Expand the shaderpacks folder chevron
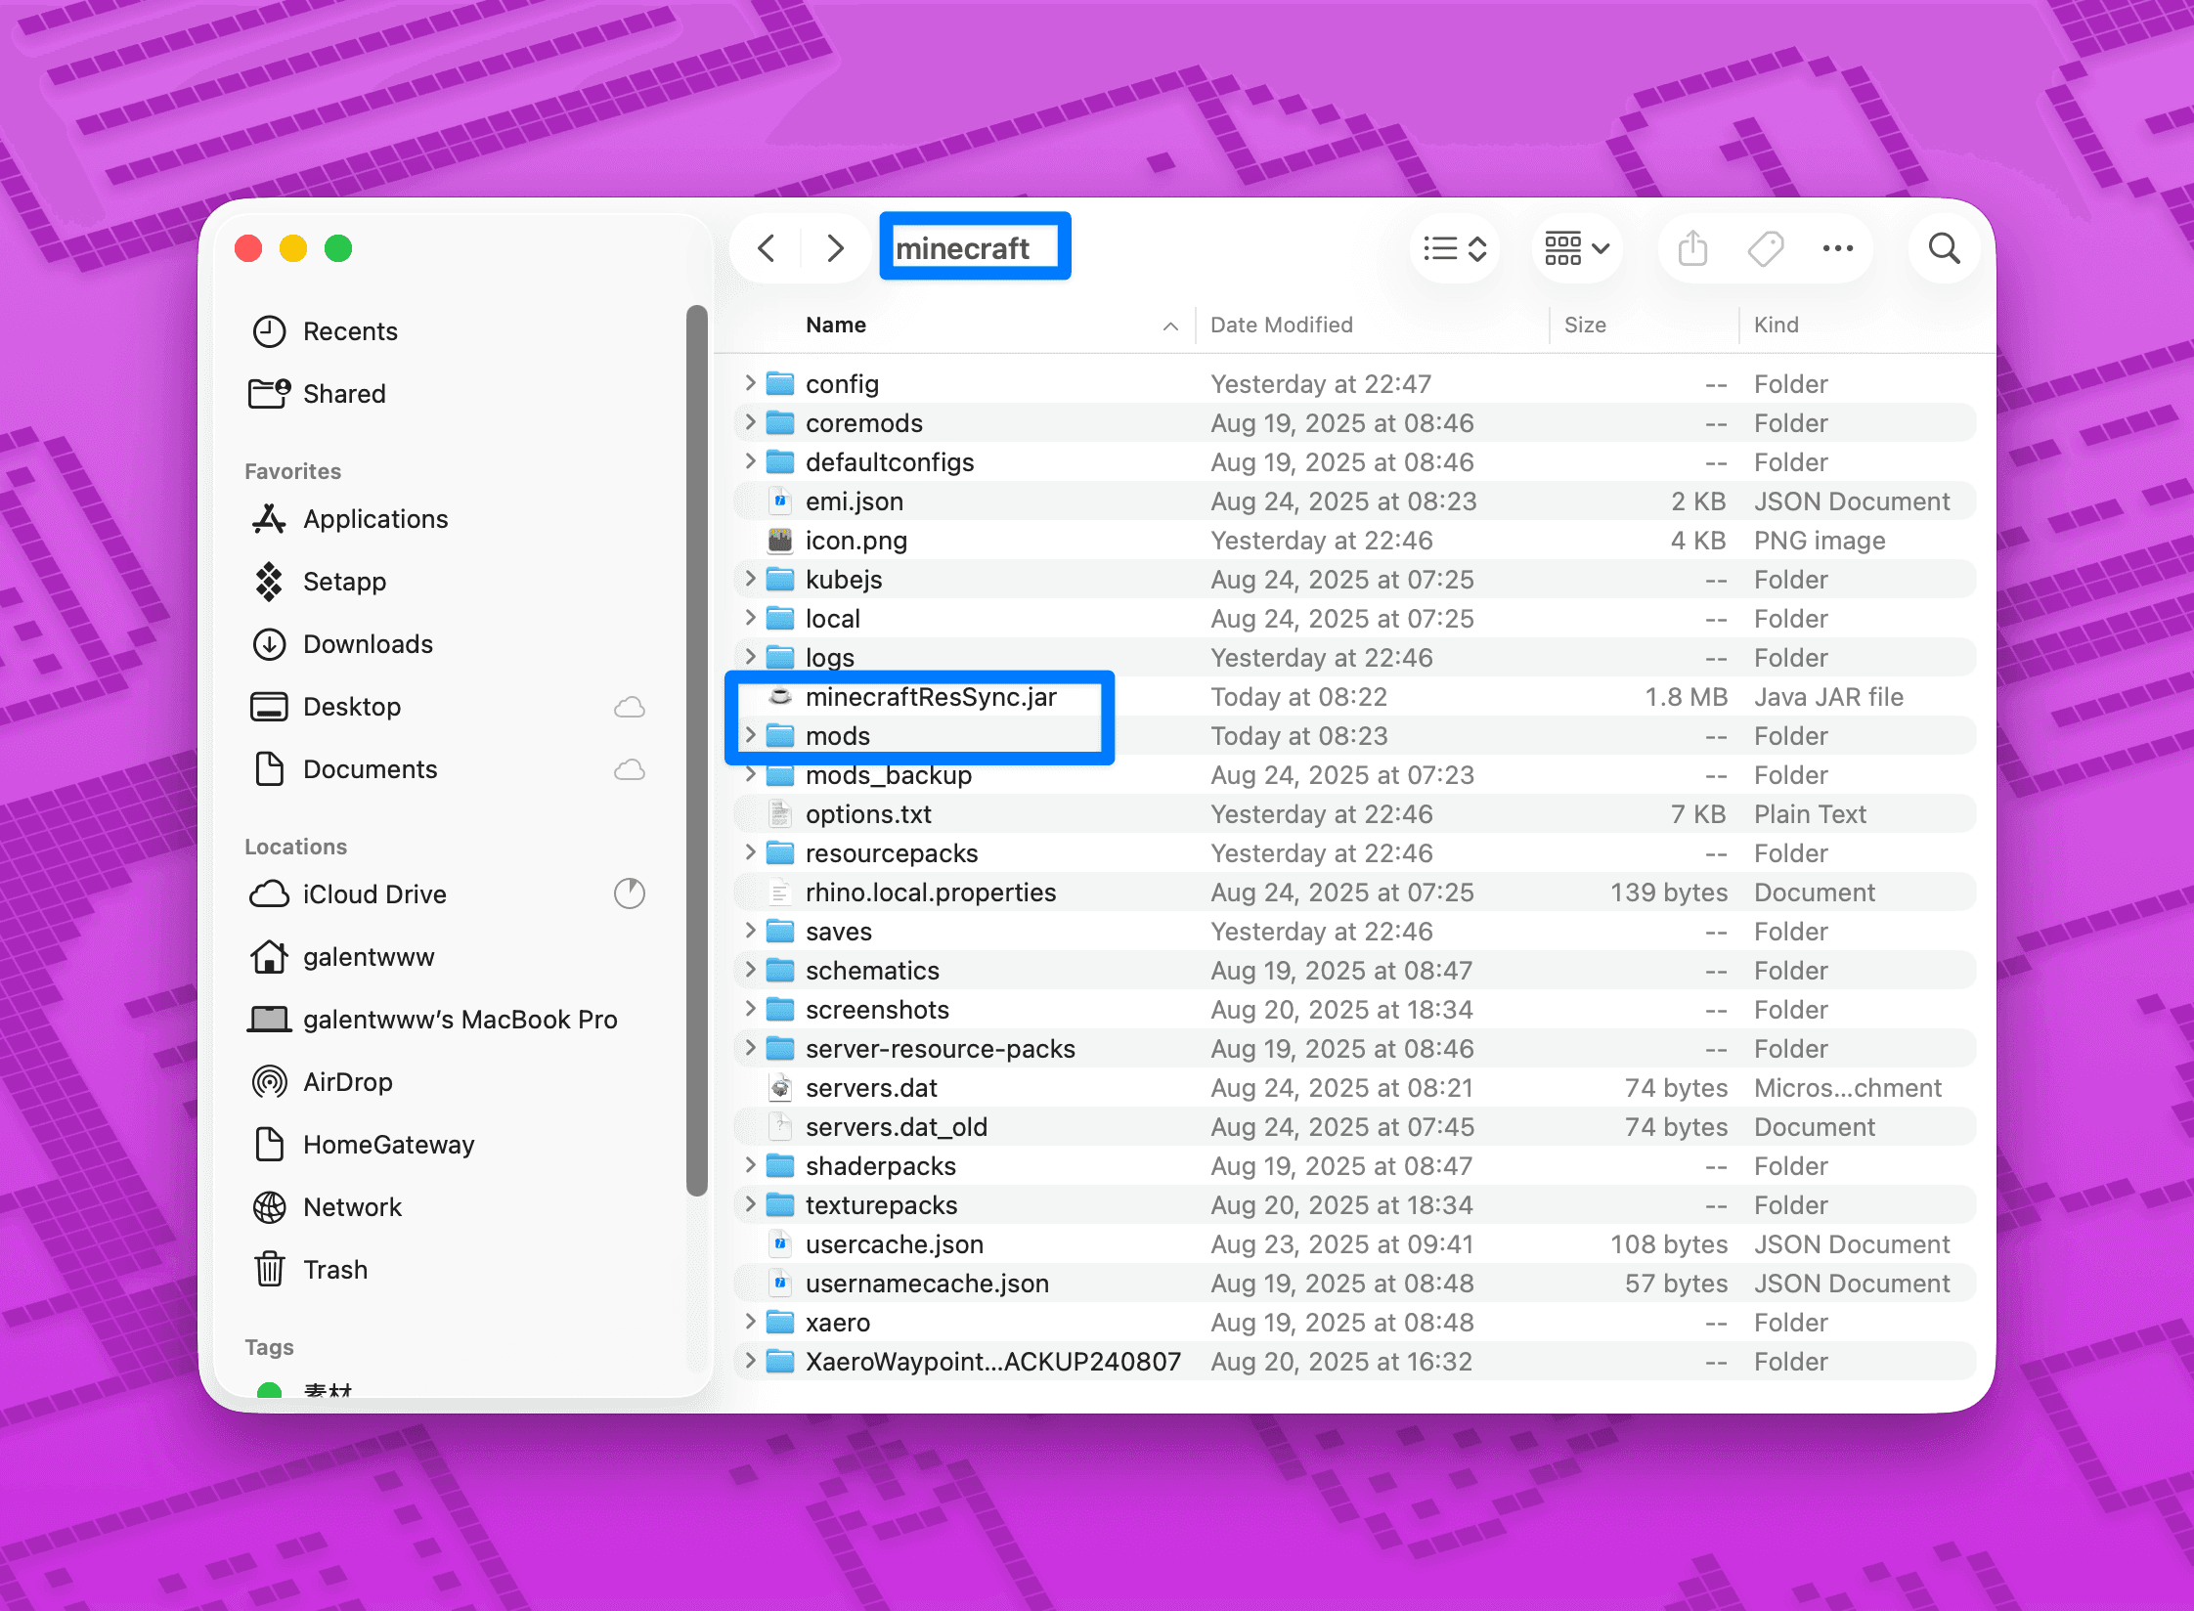The width and height of the screenshot is (2194, 1611). [x=750, y=1164]
